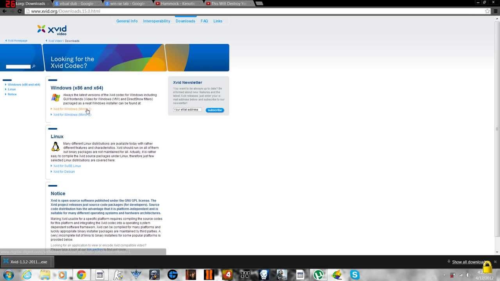Click Xvid for Windows (Mirror 1) link

72,109
